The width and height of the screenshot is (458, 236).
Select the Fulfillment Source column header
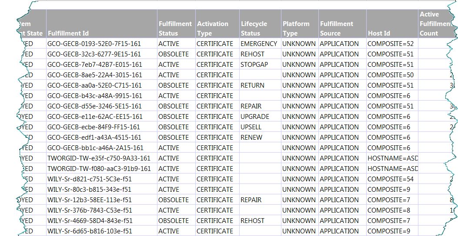337,28
